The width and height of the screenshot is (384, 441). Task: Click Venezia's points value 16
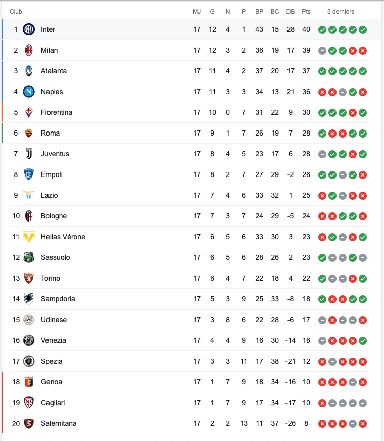pyautogui.click(x=306, y=340)
